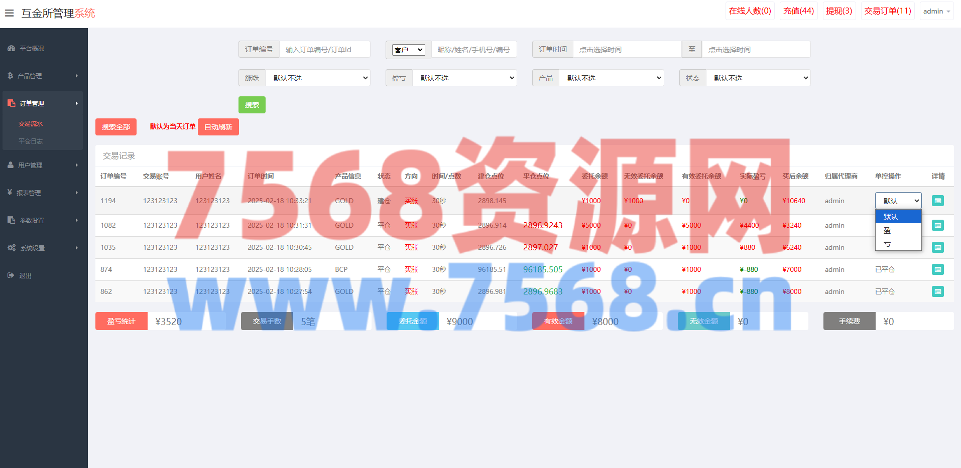The width and height of the screenshot is (961, 468).
Task: Open the 状态 filter dropdown
Action: tap(758, 78)
